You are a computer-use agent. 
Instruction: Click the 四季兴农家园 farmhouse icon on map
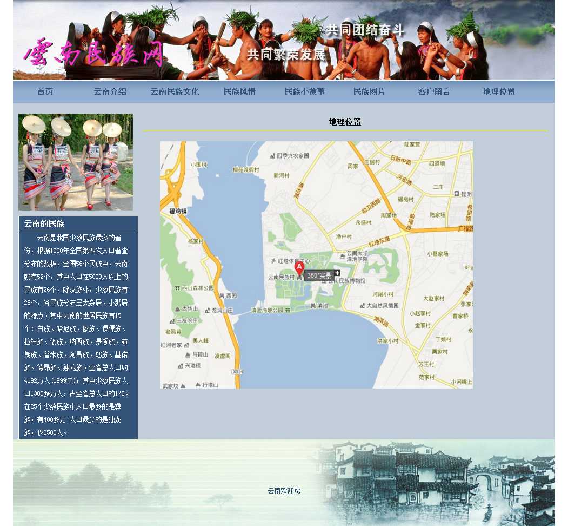pos(273,156)
